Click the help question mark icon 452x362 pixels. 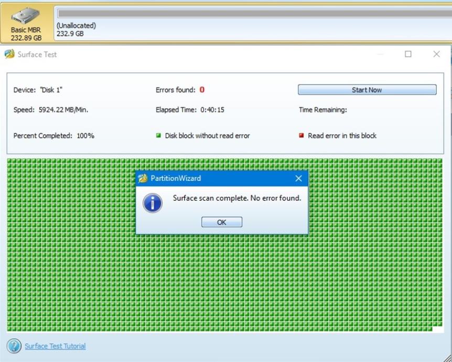[14, 346]
